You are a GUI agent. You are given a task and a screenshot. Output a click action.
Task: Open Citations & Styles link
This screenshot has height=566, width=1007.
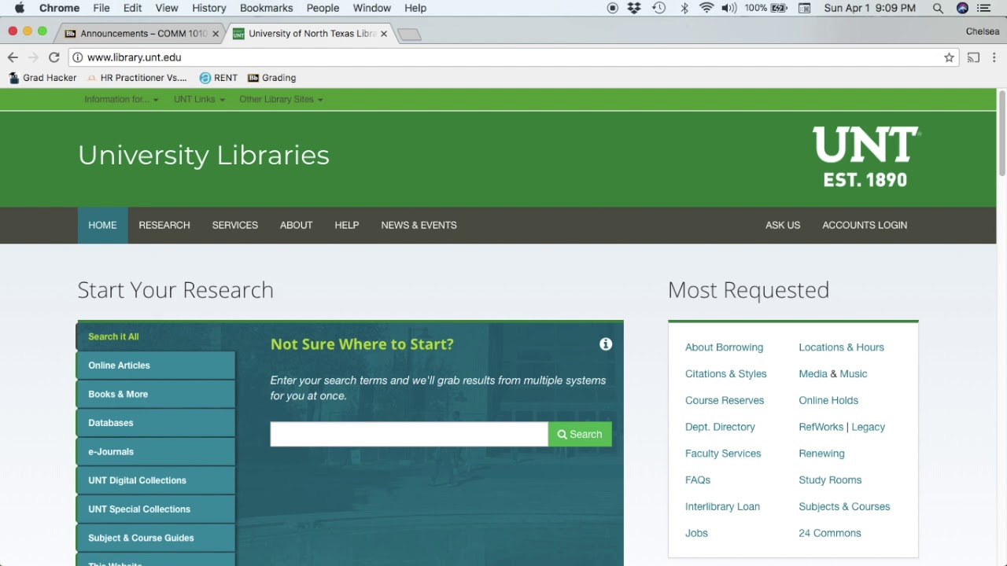[x=725, y=374]
